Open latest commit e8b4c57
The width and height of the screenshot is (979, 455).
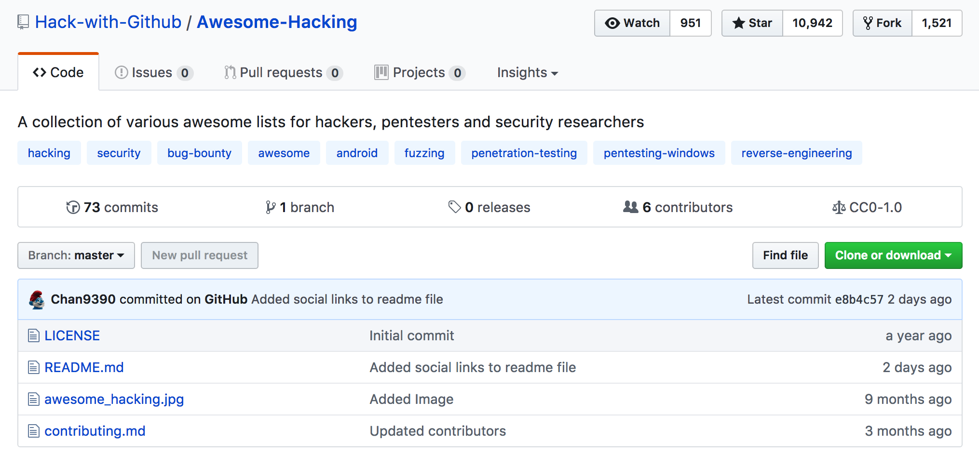point(860,299)
